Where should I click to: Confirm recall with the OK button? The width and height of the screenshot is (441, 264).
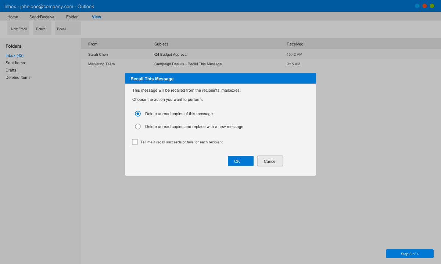[241, 161]
